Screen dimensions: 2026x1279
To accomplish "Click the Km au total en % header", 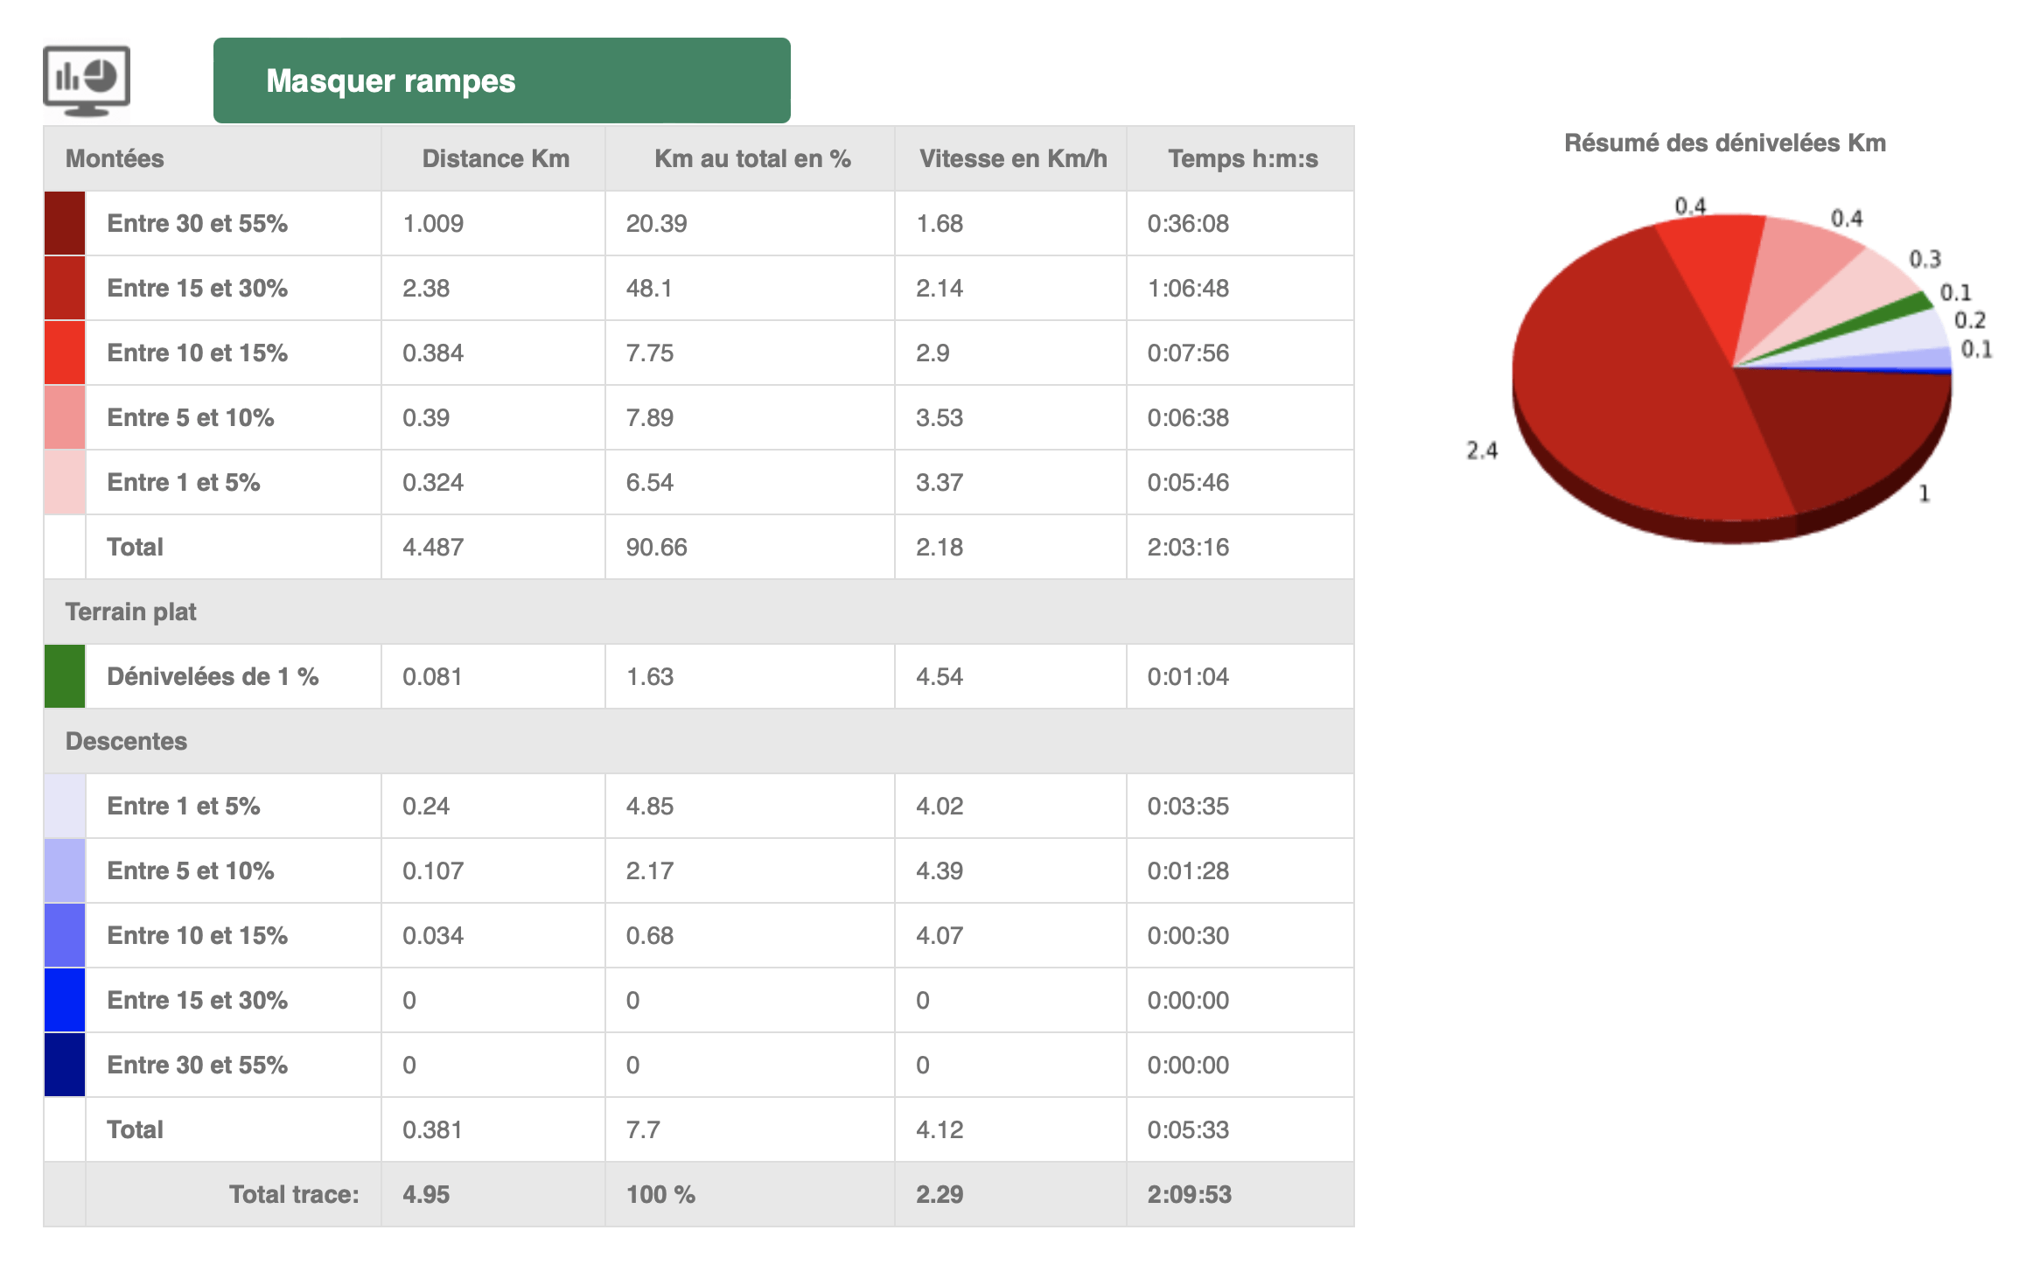I will (752, 158).
